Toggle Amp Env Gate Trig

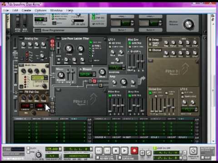point(130,96)
